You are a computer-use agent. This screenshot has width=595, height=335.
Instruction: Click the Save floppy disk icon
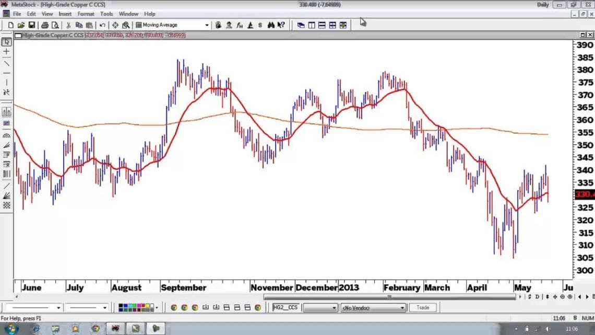click(x=32, y=25)
